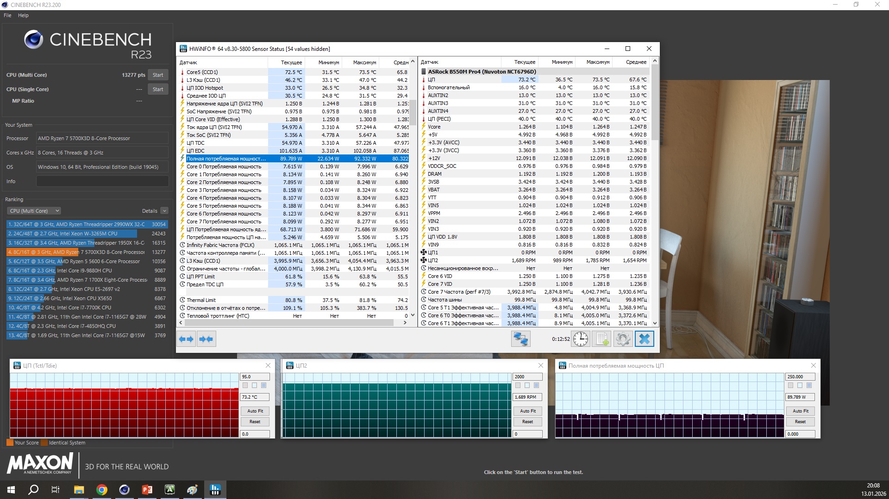The image size is (889, 499).
Task: Expand the Details chevron in Ranking
Action: coord(164,211)
